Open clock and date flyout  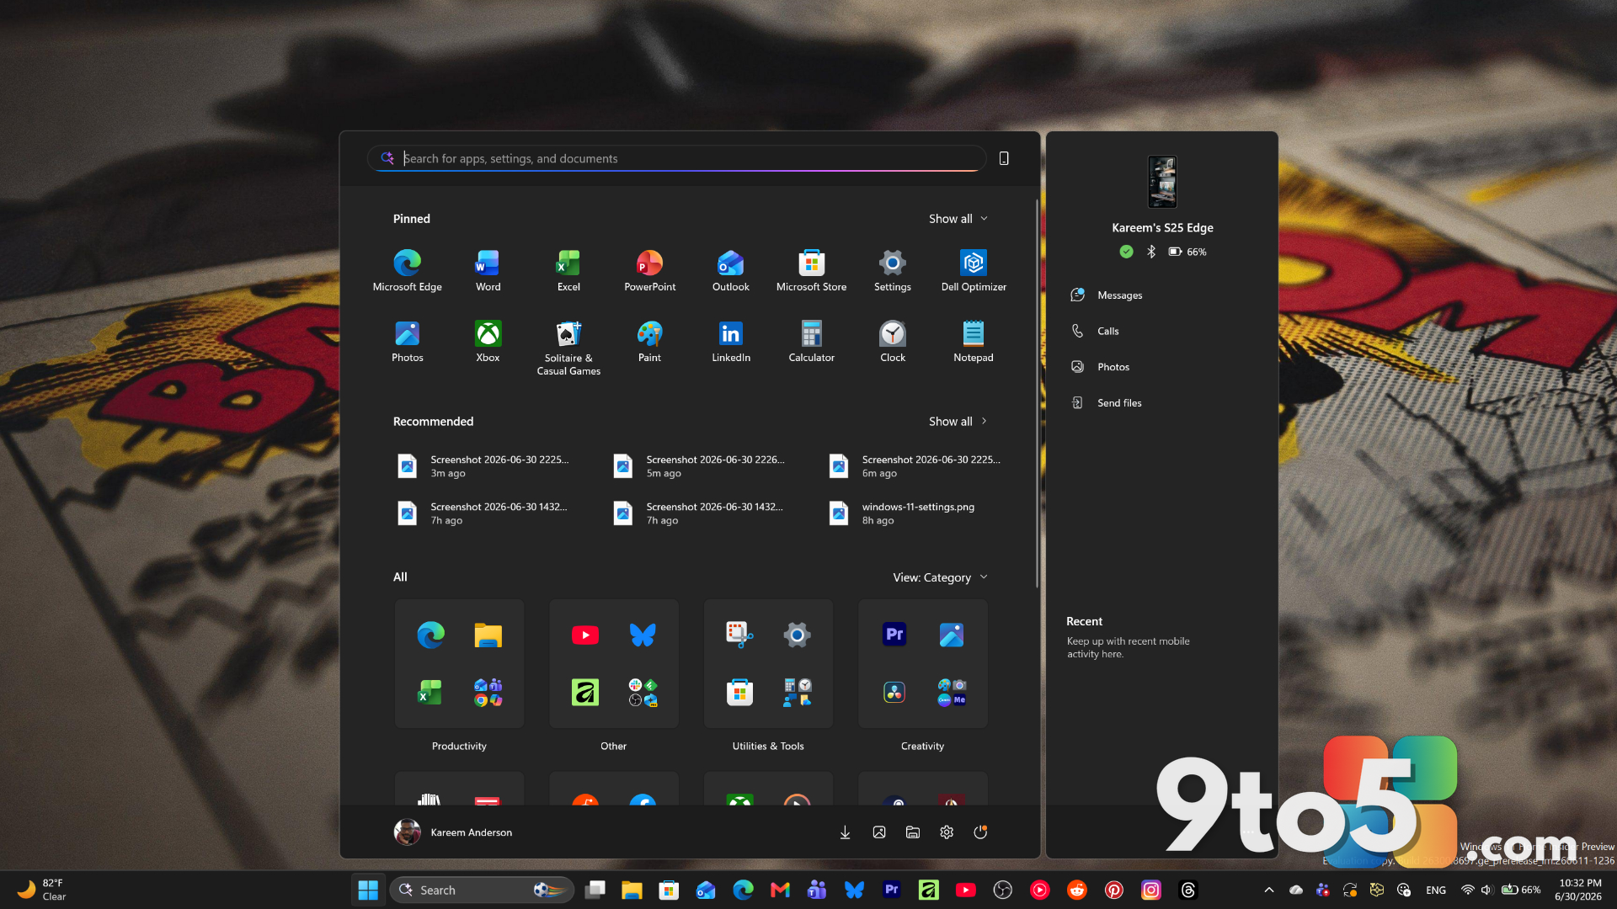pos(1579,890)
